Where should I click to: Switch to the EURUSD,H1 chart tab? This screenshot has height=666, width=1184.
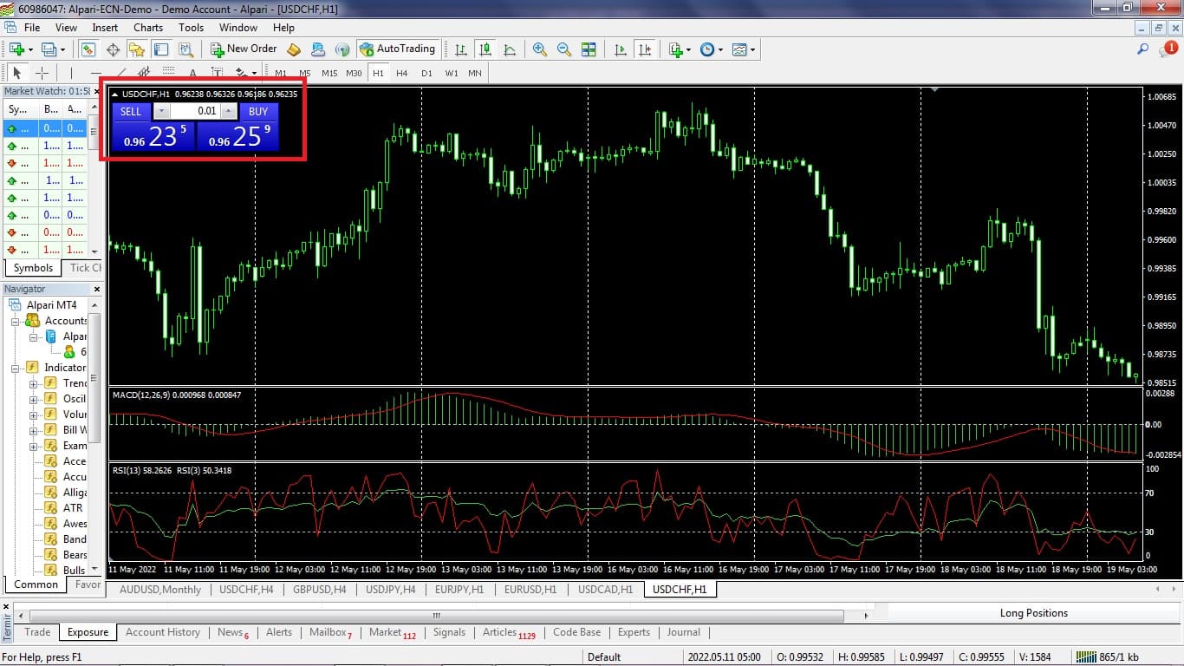click(530, 590)
